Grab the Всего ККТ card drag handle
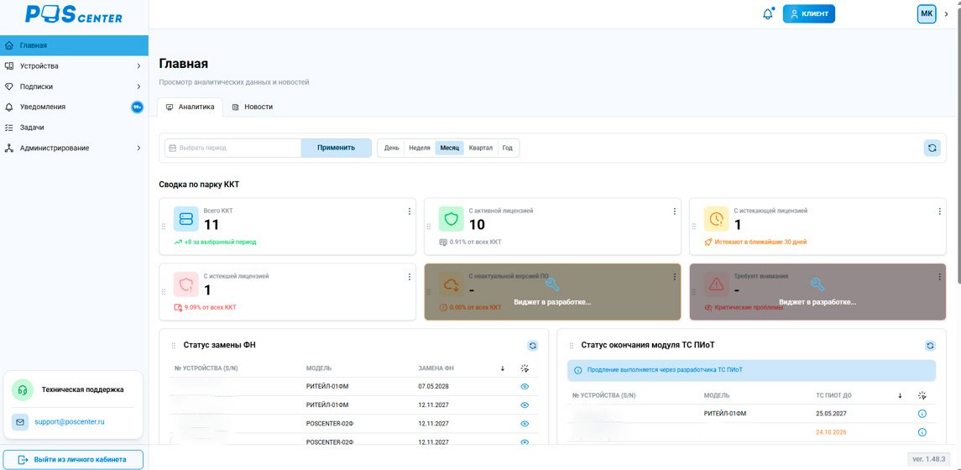 pos(164,227)
